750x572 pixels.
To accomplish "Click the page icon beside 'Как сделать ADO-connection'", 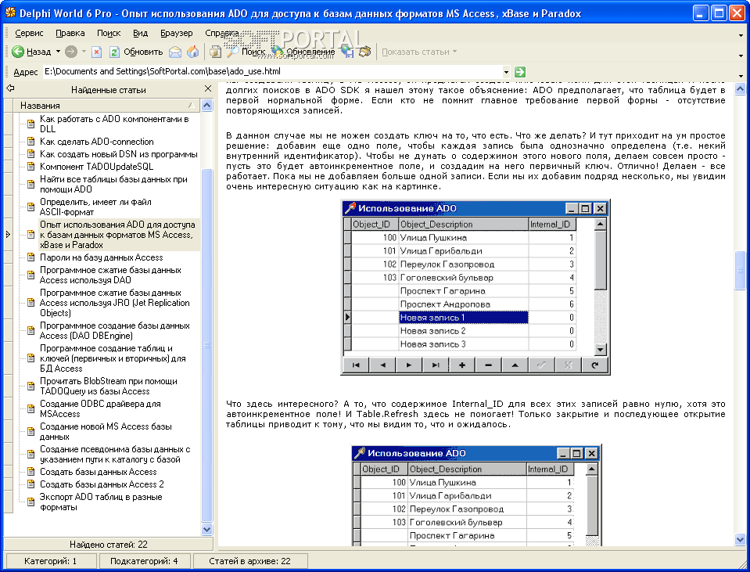I will pyautogui.click(x=31, y=142).
